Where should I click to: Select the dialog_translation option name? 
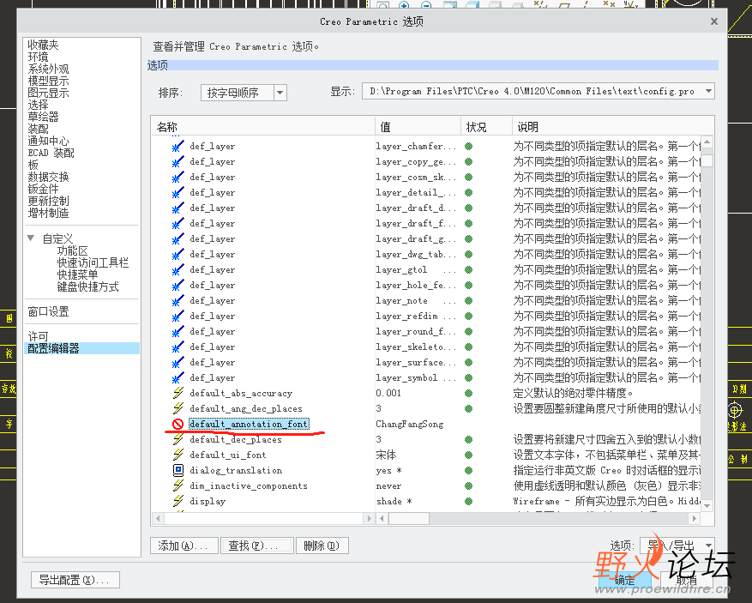coord(236,471)
